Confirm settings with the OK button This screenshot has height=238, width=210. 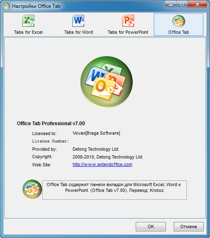[x=151, y=226]
